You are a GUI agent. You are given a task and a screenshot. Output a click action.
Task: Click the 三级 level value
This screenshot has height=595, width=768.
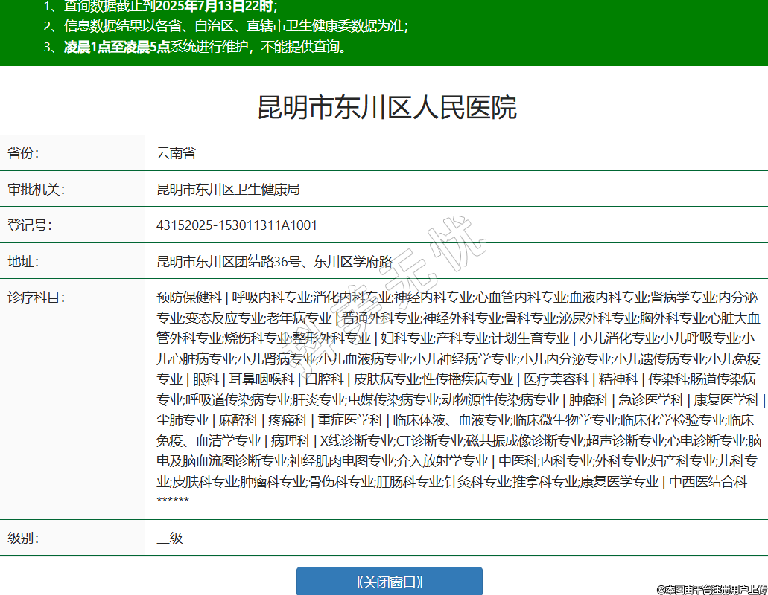[169, 538]
